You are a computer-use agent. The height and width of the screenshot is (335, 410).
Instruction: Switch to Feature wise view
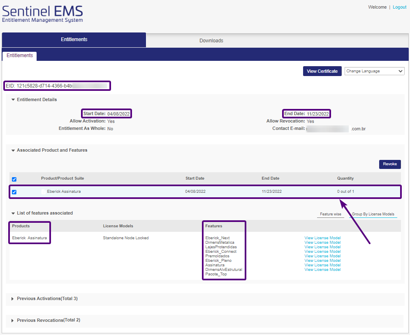coord(331,214)
